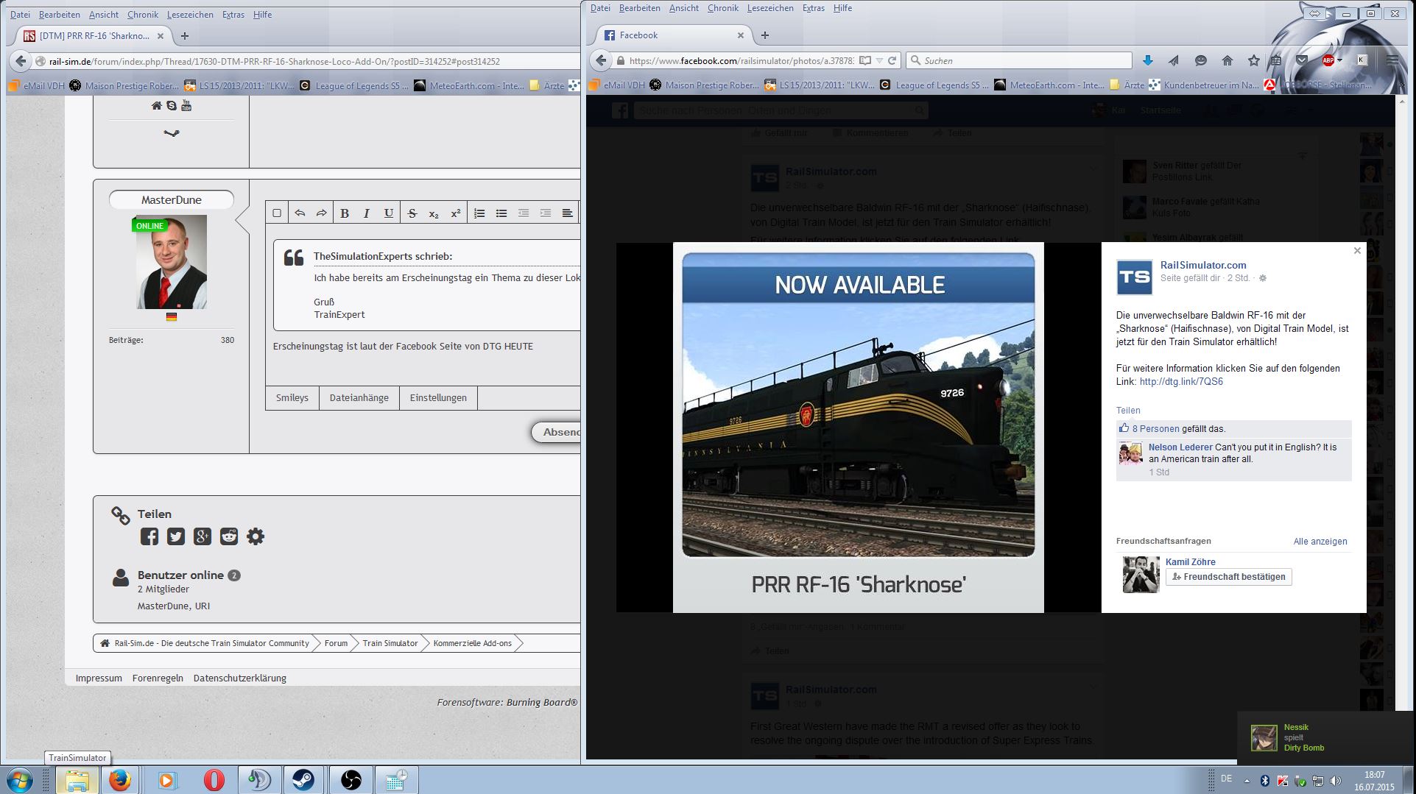Toggle strikethrough formatting in forum editor
The image size is (1416, 794).
412,213
